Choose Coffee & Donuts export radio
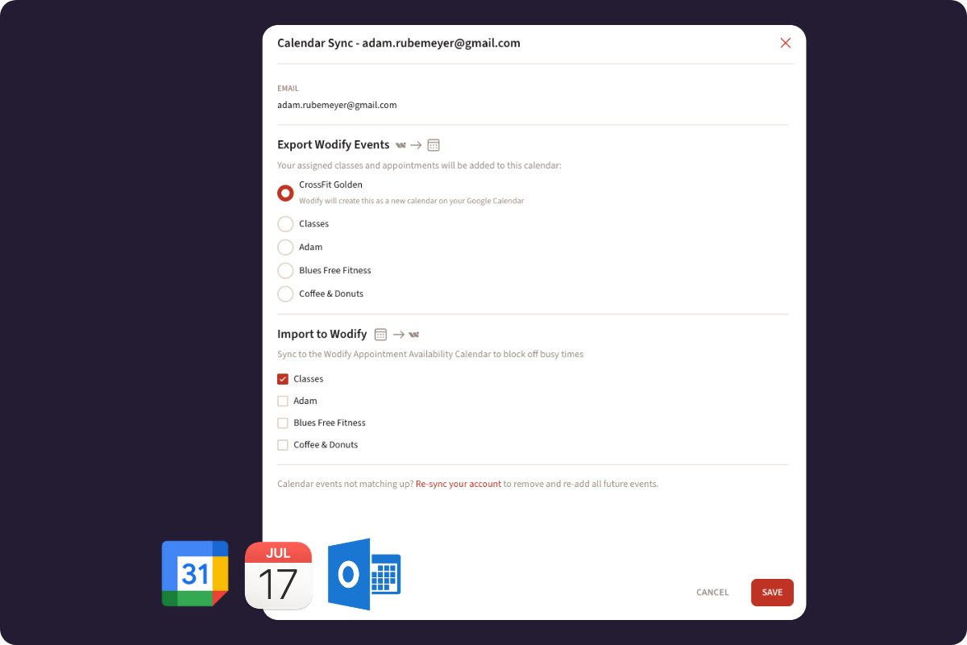 tap(285, 294)
